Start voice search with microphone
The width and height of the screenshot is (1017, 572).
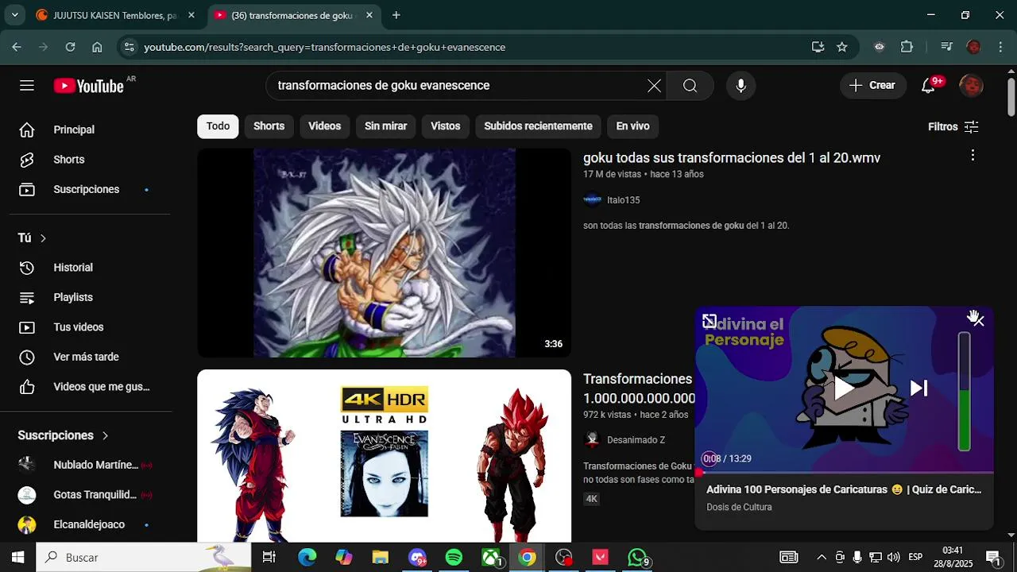[x=741, y=86]
